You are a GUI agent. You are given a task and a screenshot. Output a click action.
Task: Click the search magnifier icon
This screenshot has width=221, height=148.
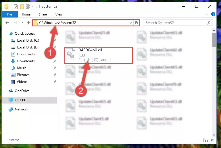[x=209, y=23]
